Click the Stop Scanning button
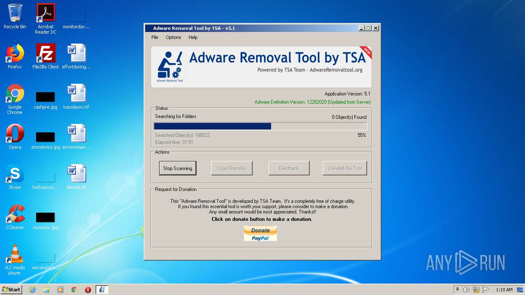The width and height of the screenshot is (525, 295). 178,168
